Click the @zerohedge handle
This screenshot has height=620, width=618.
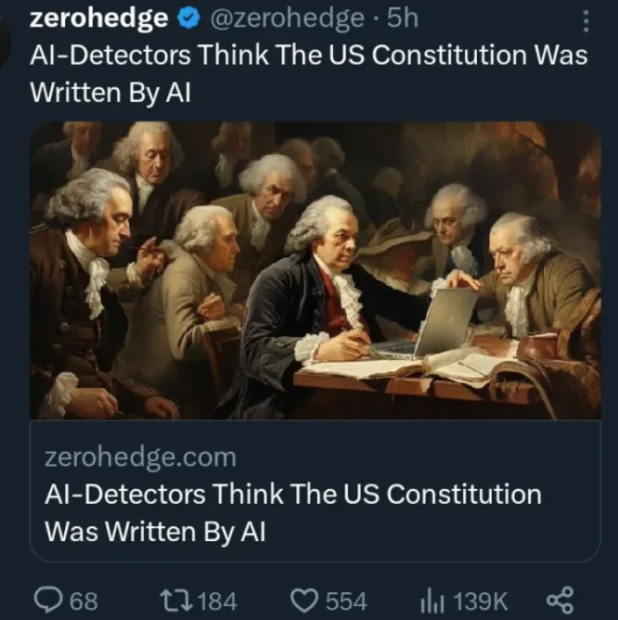[x=287, y=19]
